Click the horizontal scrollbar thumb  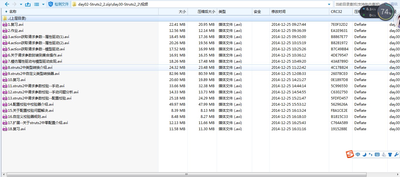pos(186,174)
